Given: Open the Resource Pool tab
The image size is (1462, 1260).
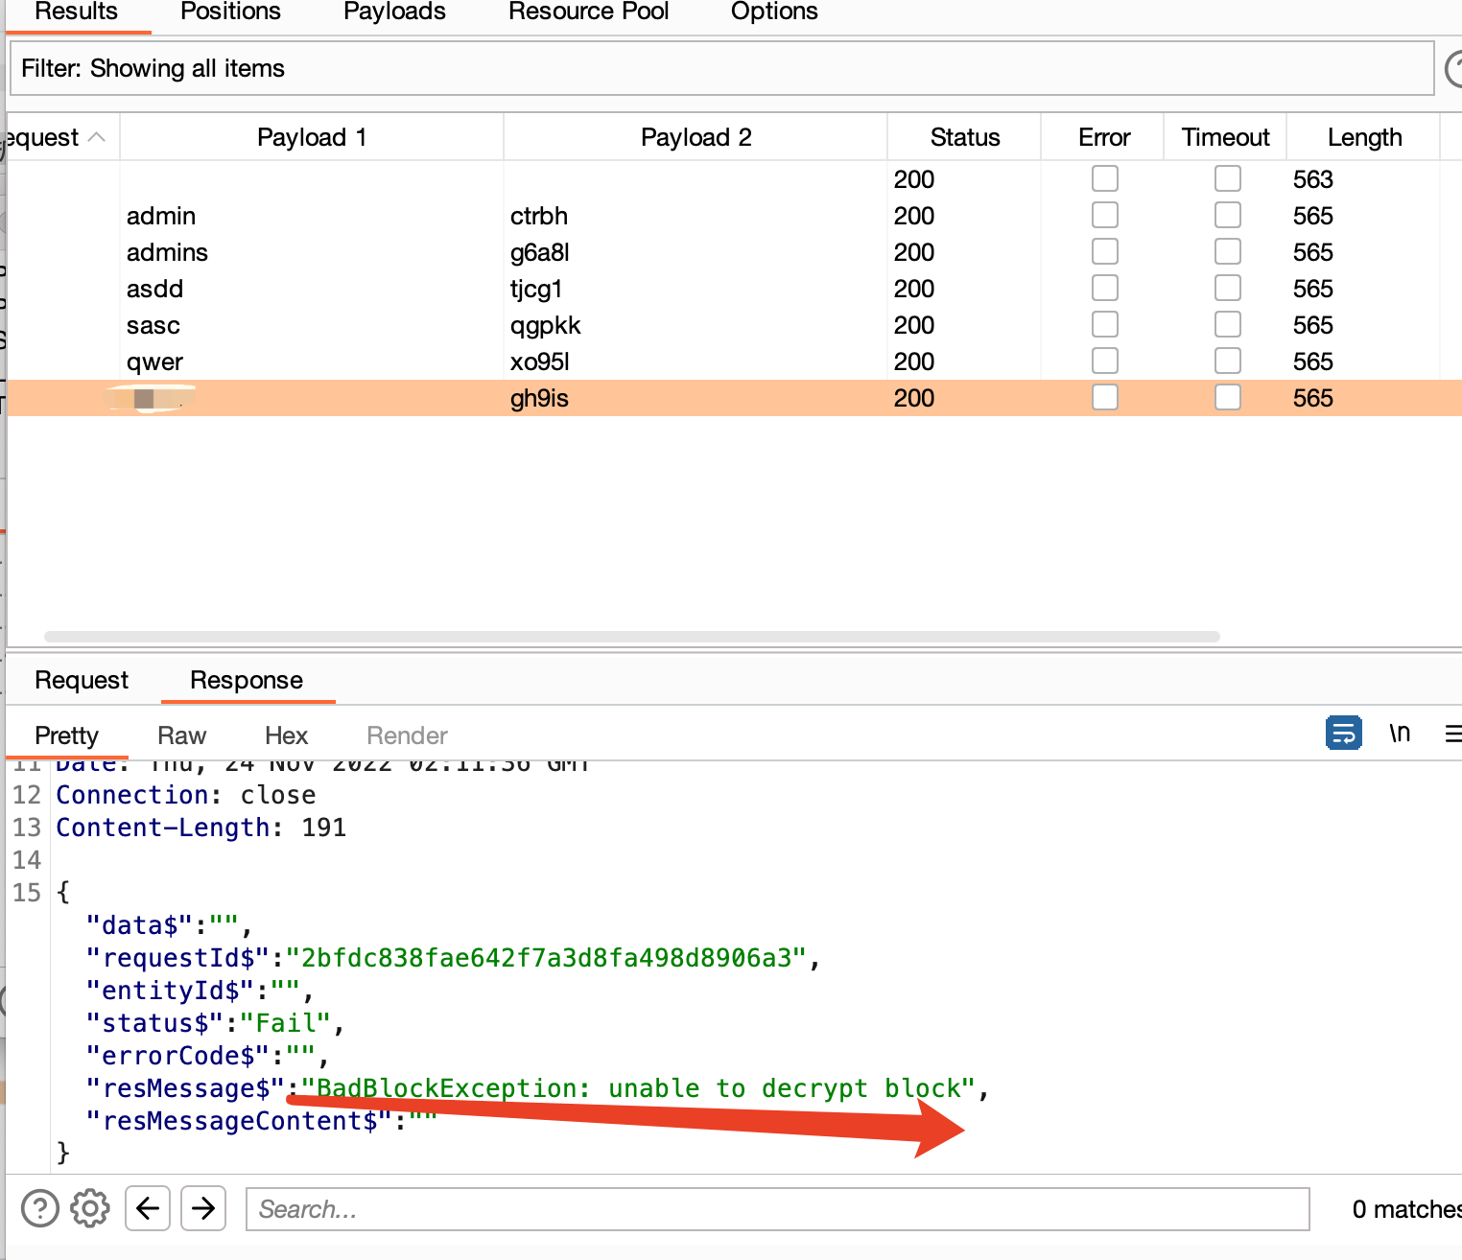Looking at the screenshot, I should coord(588,12).
